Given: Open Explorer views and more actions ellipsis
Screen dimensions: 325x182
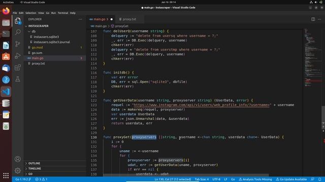Looking at the screenshot, I should pyautogui.click(x=80, y=19).
